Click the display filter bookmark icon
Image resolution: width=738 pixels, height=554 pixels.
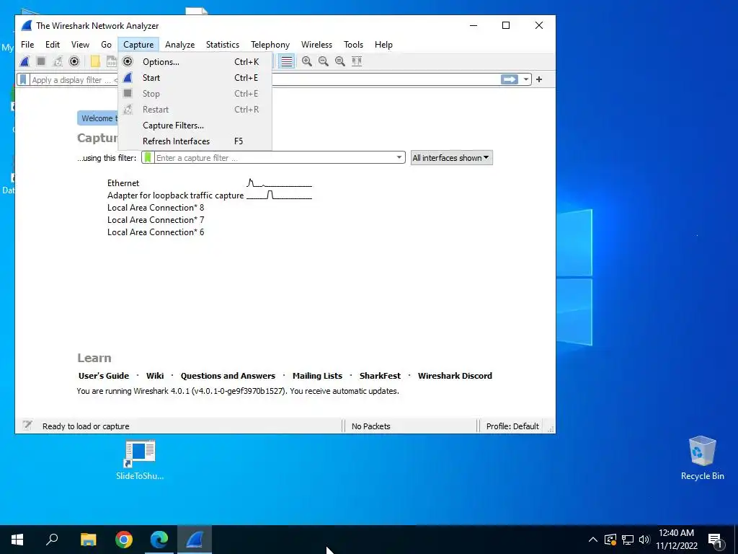pos(23,79)
